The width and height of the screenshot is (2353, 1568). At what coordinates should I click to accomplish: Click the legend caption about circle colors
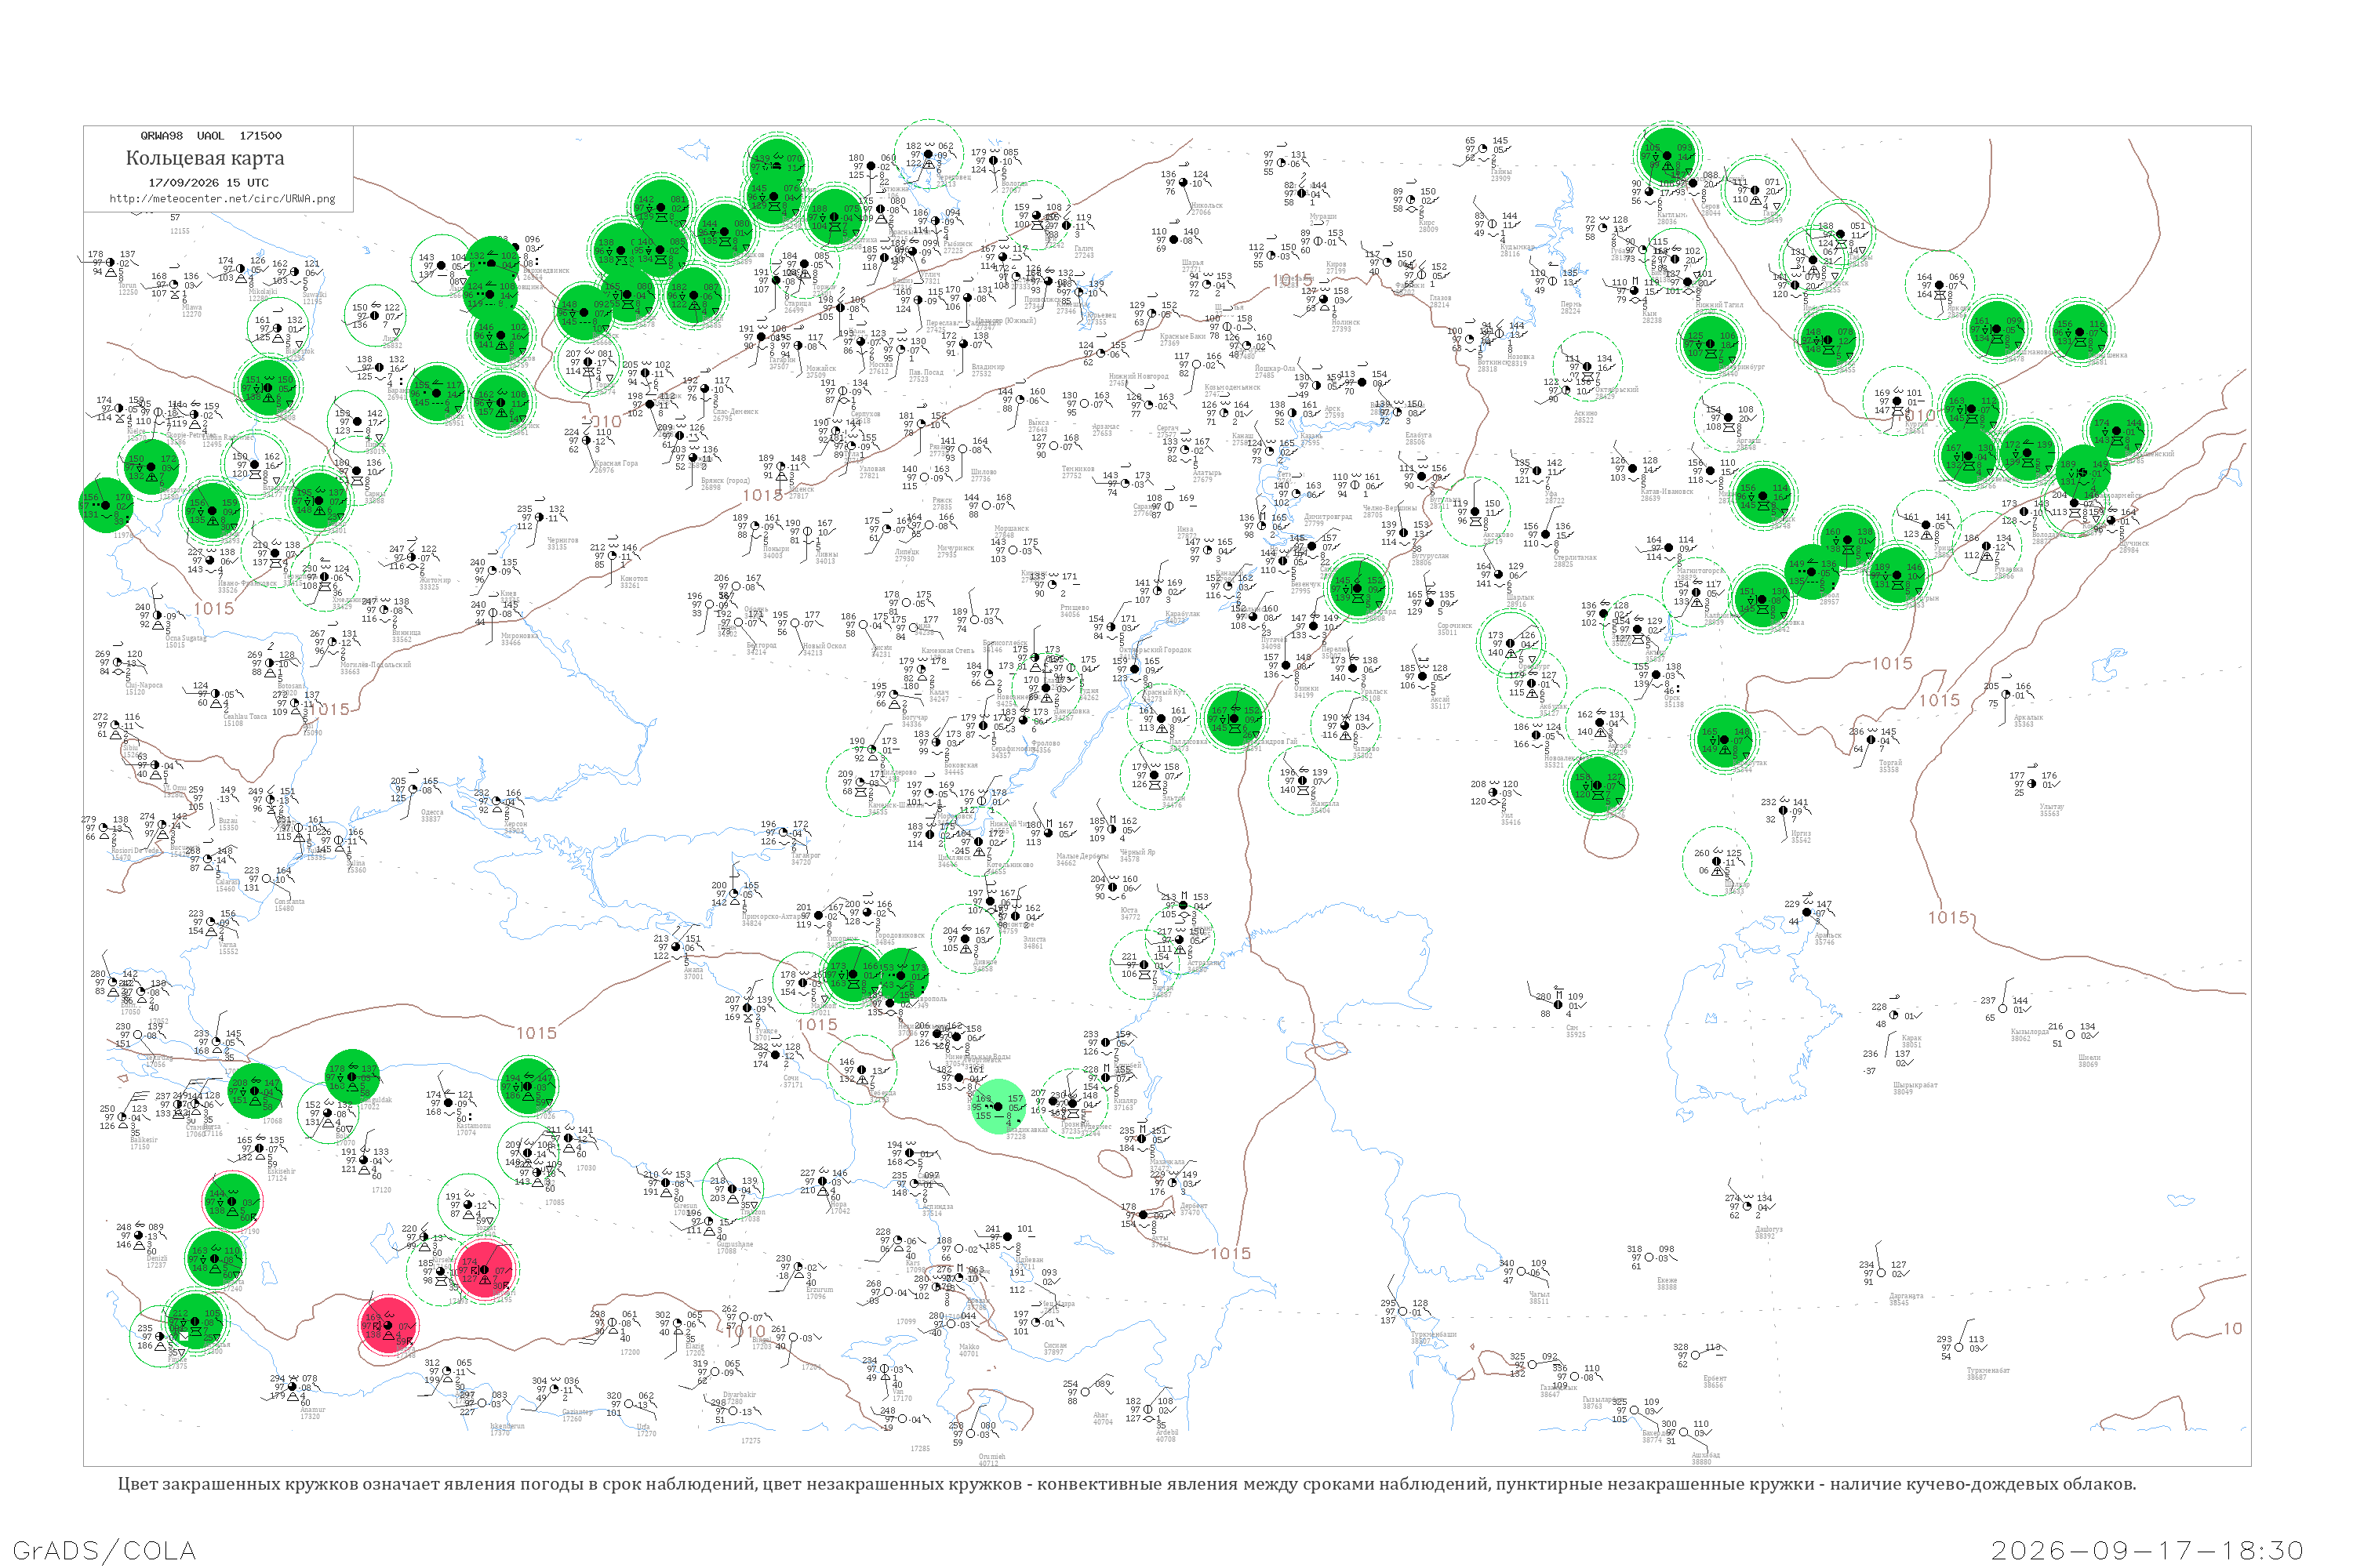click(1126, 1484)
